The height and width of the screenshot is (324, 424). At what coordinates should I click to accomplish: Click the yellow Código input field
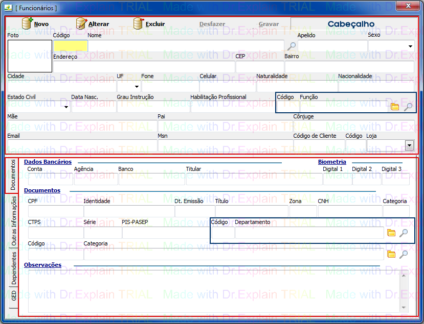[x=71, y=46]
